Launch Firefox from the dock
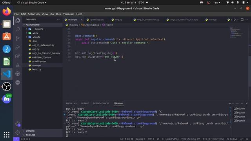Viewport: 251px width, 141px height. pyautogui.click(x=7, y=12)
